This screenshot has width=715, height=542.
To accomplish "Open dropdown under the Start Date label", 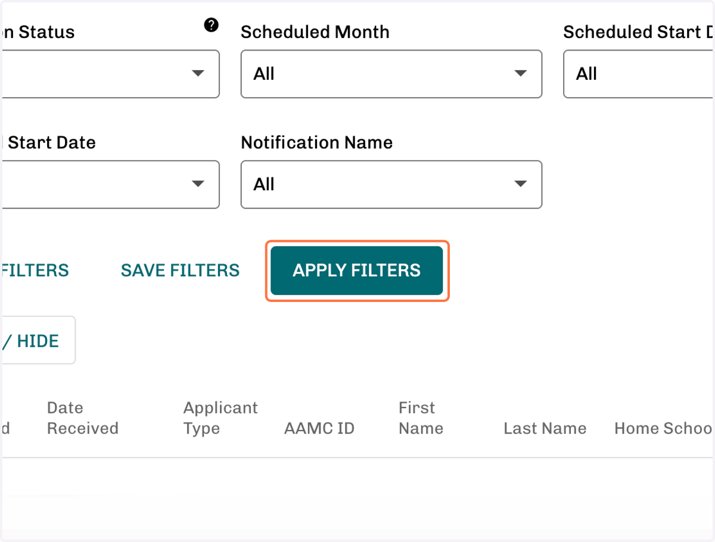I will coord(110,185).
